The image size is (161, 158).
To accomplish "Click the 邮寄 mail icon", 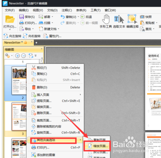I will click(x=41, y=17).
